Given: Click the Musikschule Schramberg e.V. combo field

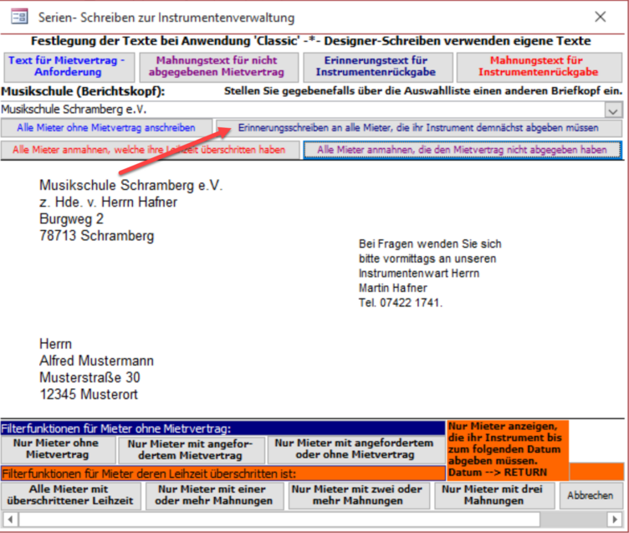Looking at the screenshot, I should point(301,110).
